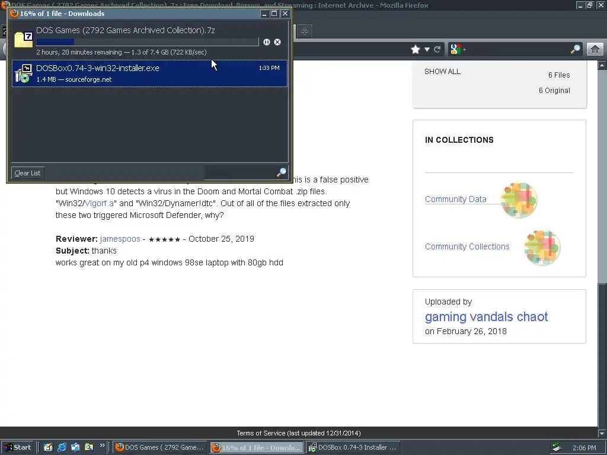This screenshot has height=455, width=607.
Task: Clear the downloads list
Action: [x=27, y=173]
